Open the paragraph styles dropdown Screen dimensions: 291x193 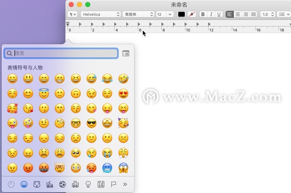pos(72,14)
